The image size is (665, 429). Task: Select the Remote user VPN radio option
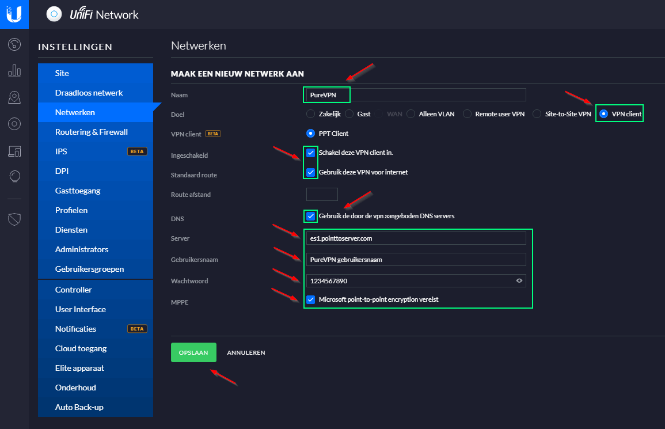[x=467, y=114]
